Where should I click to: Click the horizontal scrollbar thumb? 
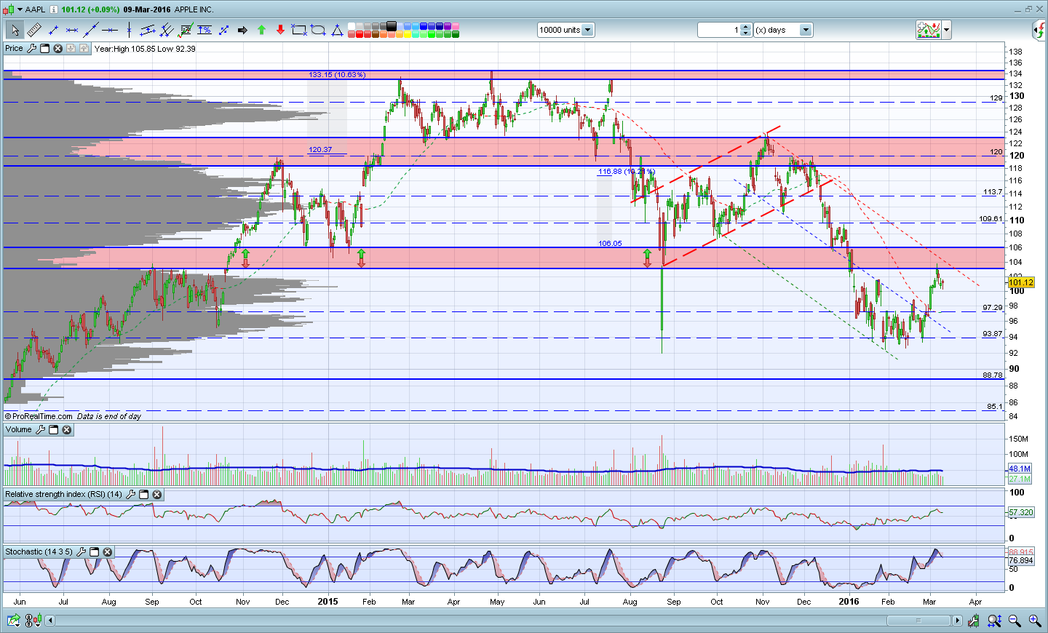pos(918,621)
